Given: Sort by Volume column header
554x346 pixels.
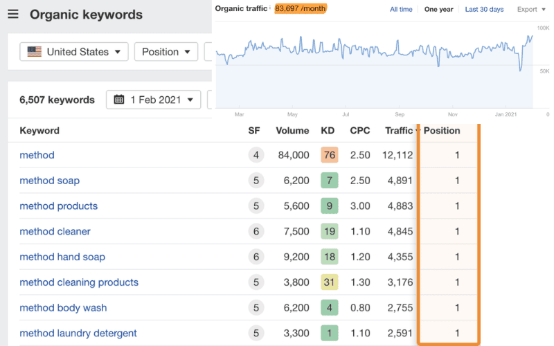Looking at the screenshot, I should pos(292,131).
